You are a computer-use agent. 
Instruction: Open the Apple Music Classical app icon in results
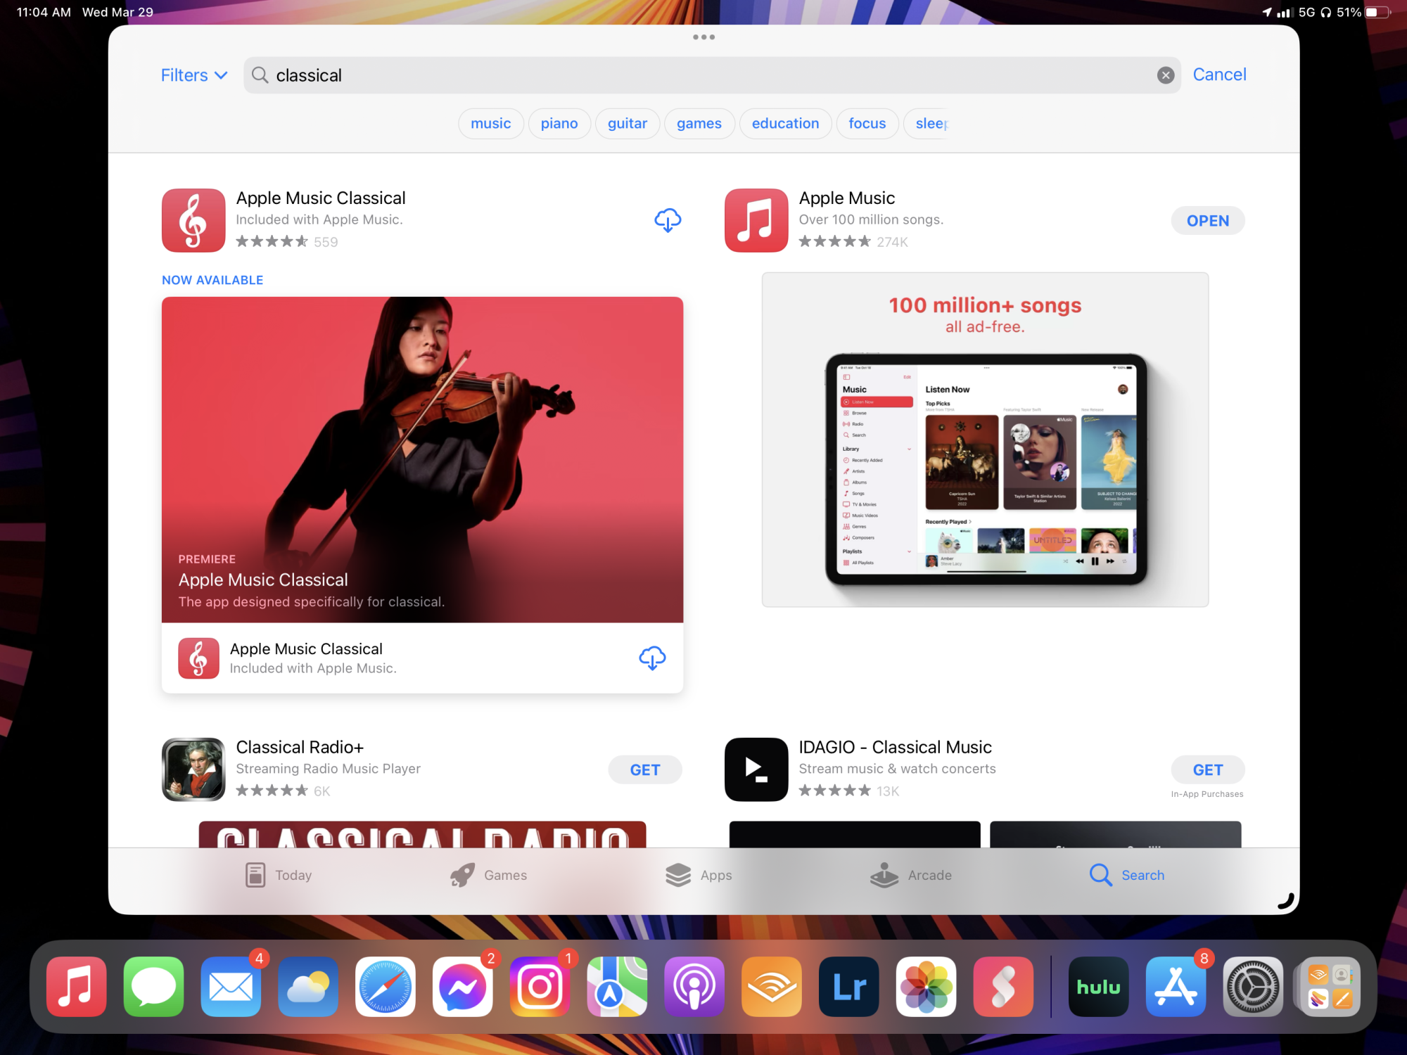193,220
